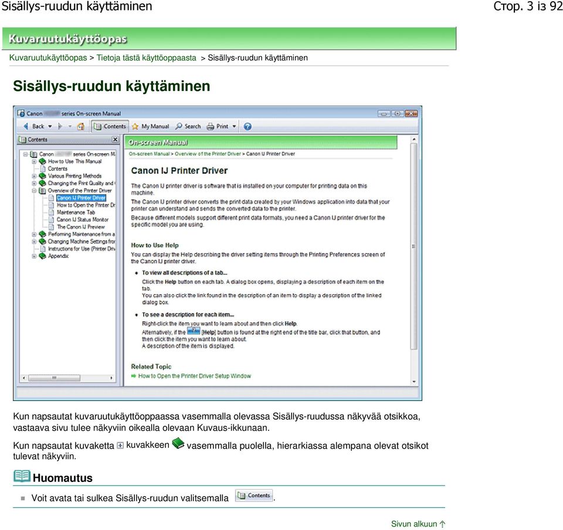This screenshot has height=530, width=563.
Task: Click the plus expander icon in instruction text
Action: (120, 446)
